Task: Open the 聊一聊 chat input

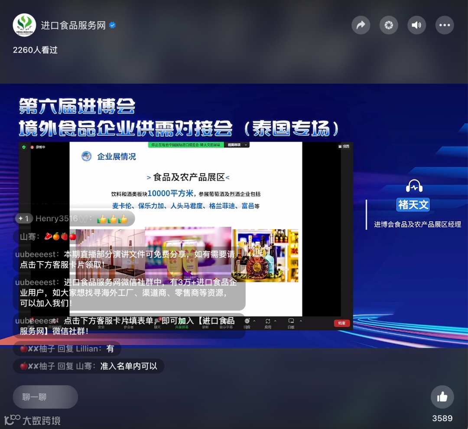Action: tap(45, 397)
